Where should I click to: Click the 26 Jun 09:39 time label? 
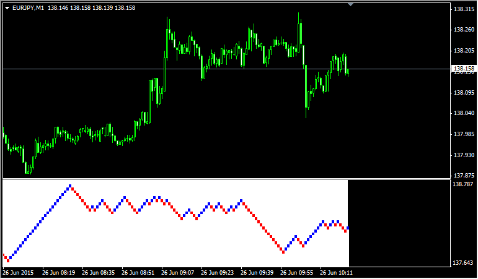(x=257, y=273)
